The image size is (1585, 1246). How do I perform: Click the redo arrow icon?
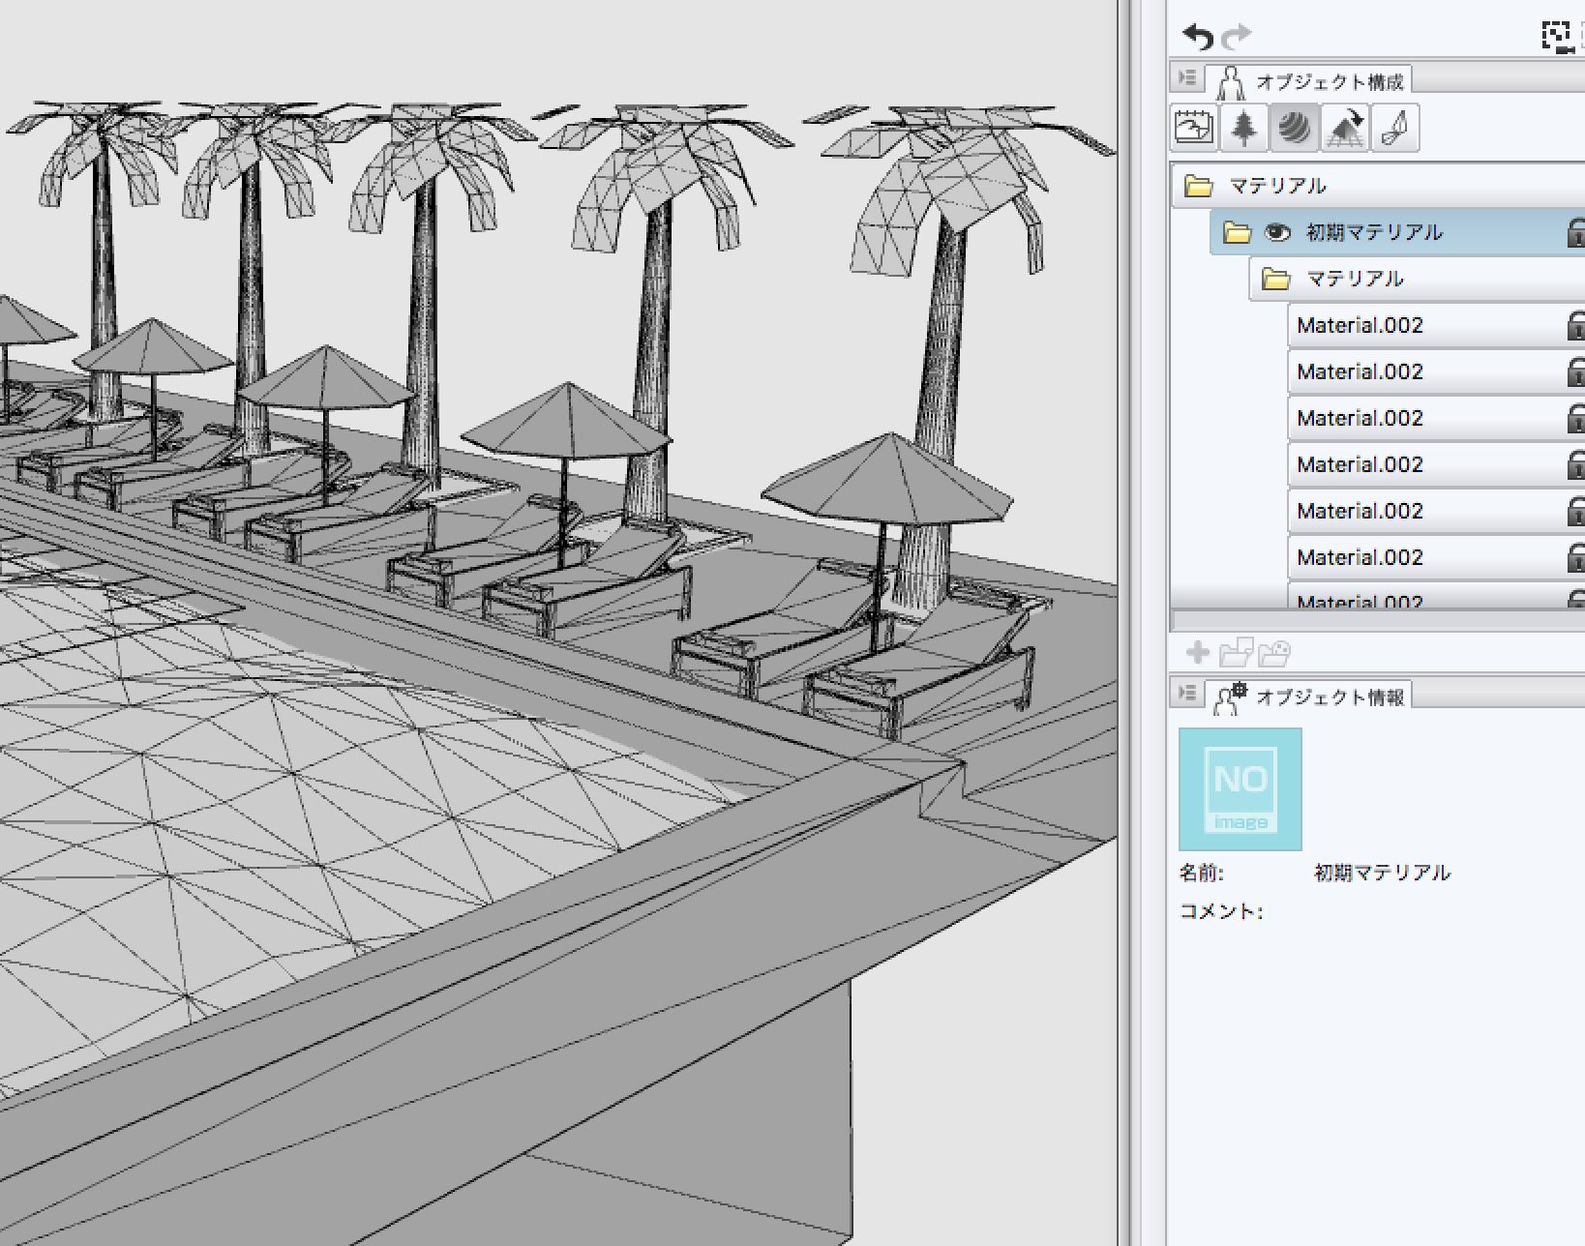pos(1236,38)
